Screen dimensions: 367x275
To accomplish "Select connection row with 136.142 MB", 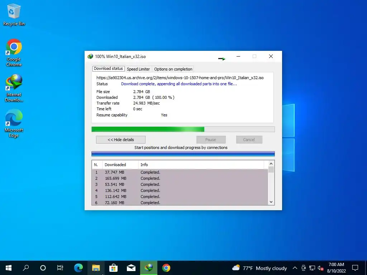I will pyautogui.click(x=180, y=190).
